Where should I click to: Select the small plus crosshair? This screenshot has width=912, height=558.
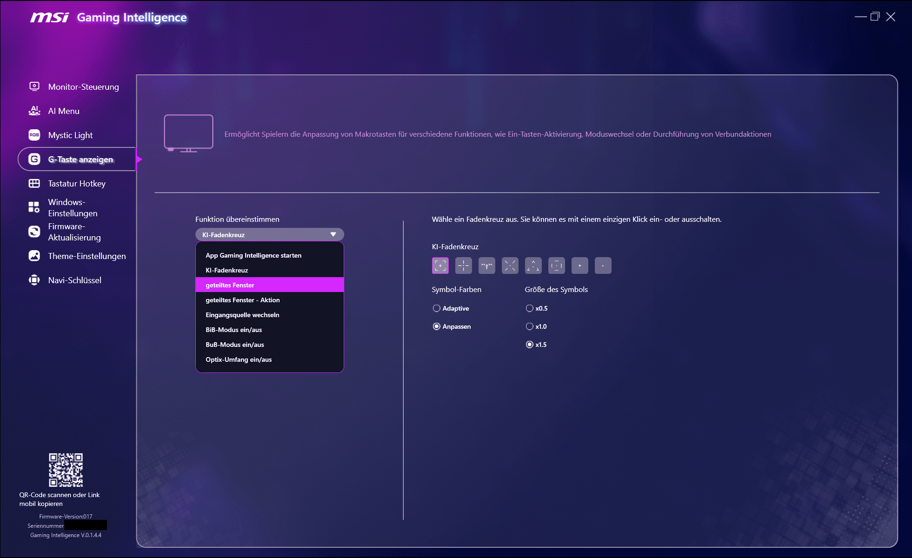pyautogui.click(x=579, y=266)
